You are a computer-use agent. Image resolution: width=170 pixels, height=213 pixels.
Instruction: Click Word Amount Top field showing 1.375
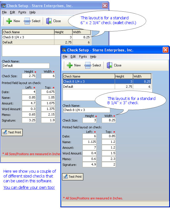click(x=48, y=109)
